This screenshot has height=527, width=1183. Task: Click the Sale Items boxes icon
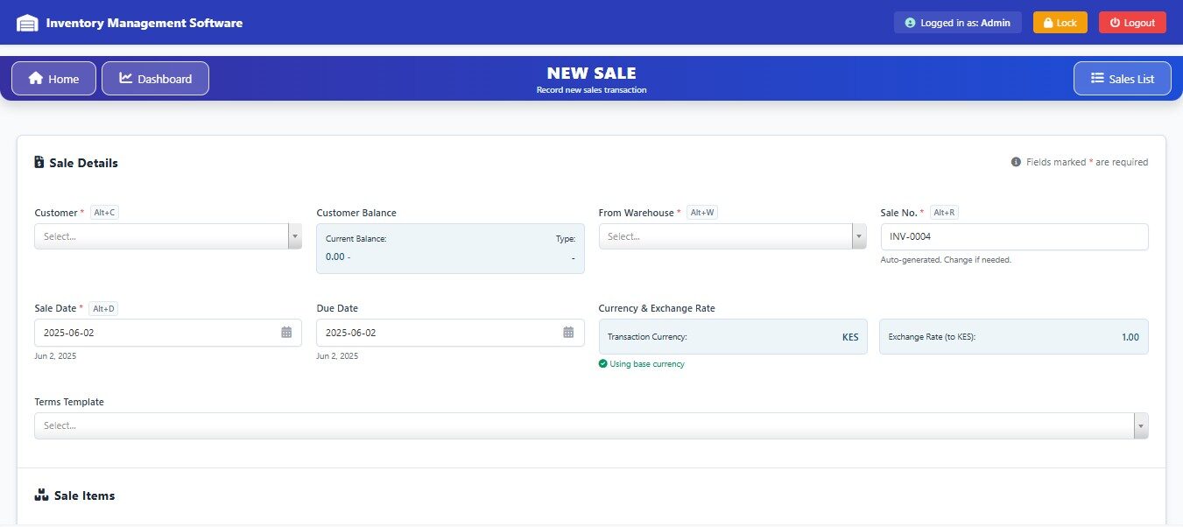coord(41,495)
